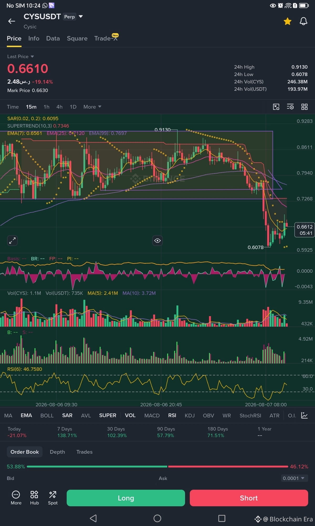Enable the KDJ sub-indicator
Viewport: 315px width, 526px height.
pyautogui.click(x=190, y=416)
